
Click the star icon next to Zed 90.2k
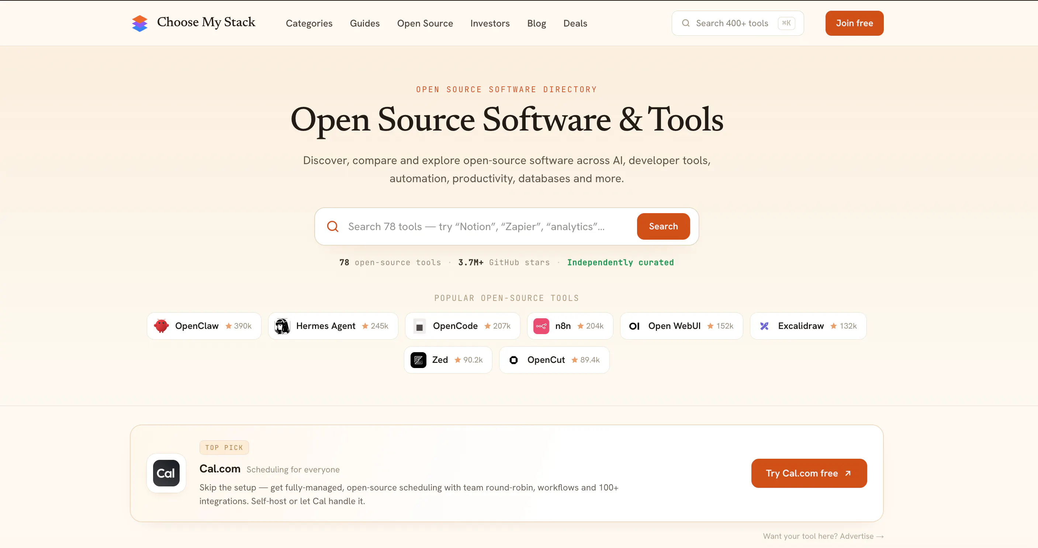point(458,360)
